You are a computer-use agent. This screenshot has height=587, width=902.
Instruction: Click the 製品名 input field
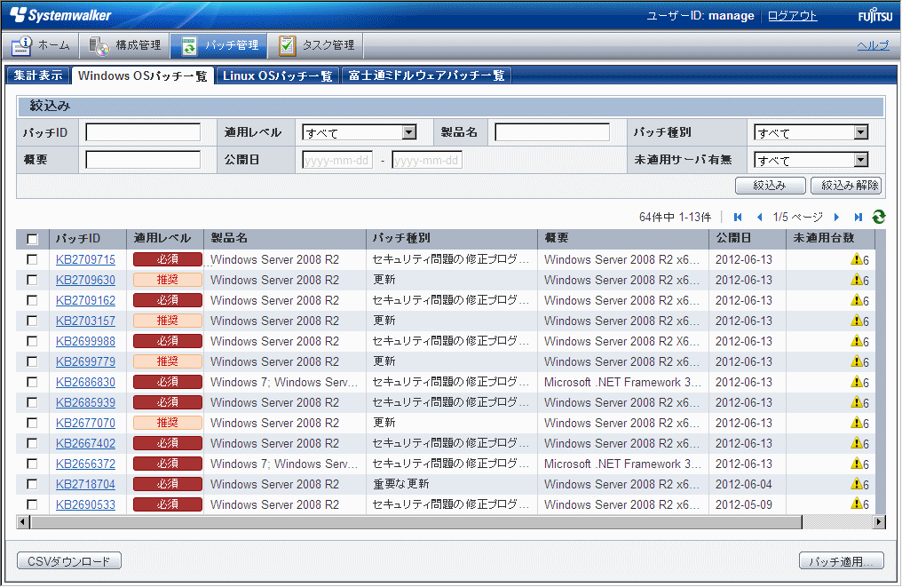(552, 132)
